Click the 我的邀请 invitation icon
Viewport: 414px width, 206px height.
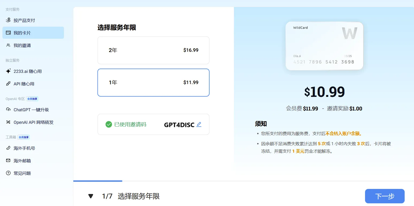pos(8,45)
